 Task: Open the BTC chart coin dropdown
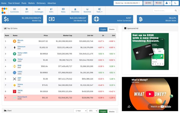pos(92,111)
